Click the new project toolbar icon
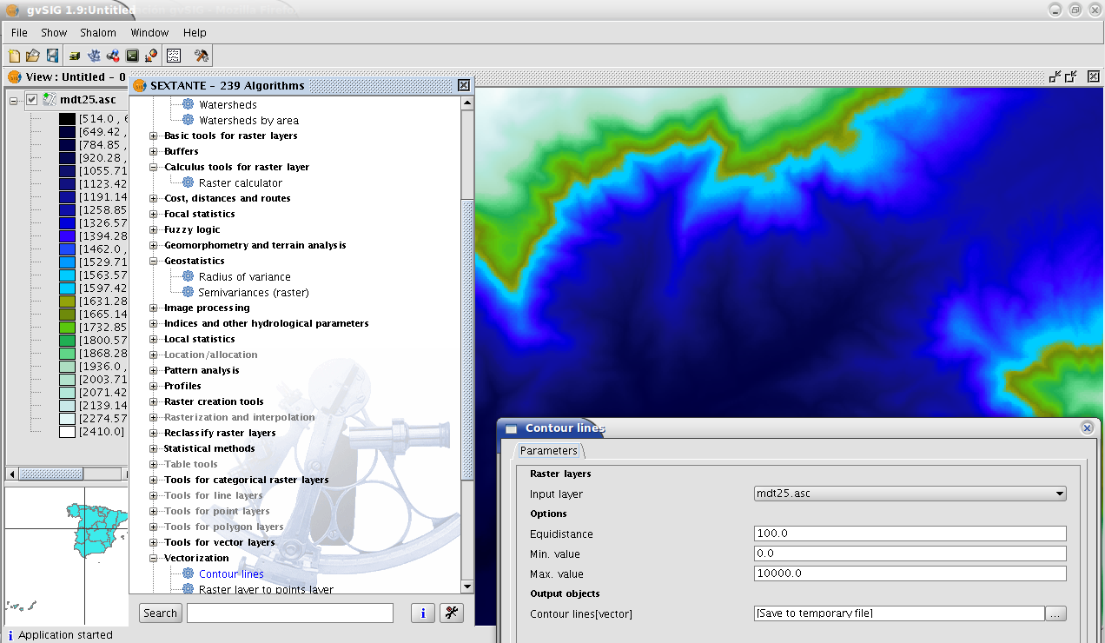 point(14,56)
